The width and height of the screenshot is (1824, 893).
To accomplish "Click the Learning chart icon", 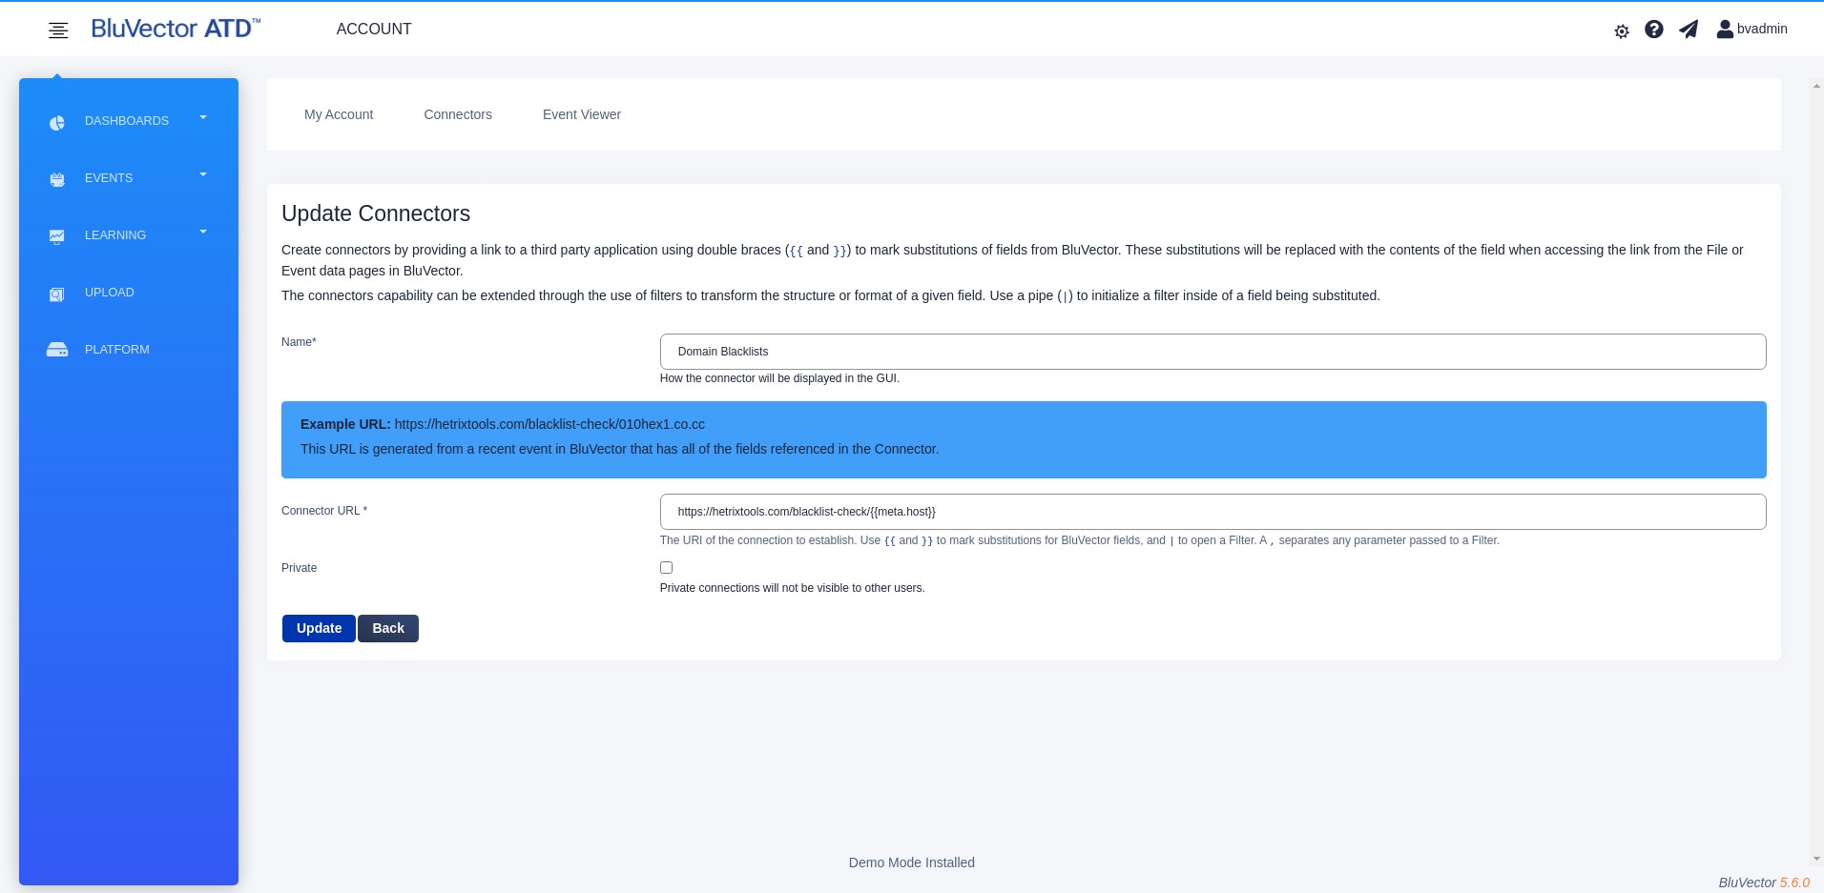I will [57, 236].
